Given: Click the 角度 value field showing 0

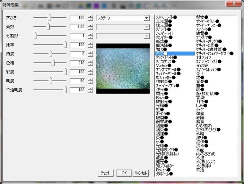Looking at the screenshot, I should pos(77,54).
